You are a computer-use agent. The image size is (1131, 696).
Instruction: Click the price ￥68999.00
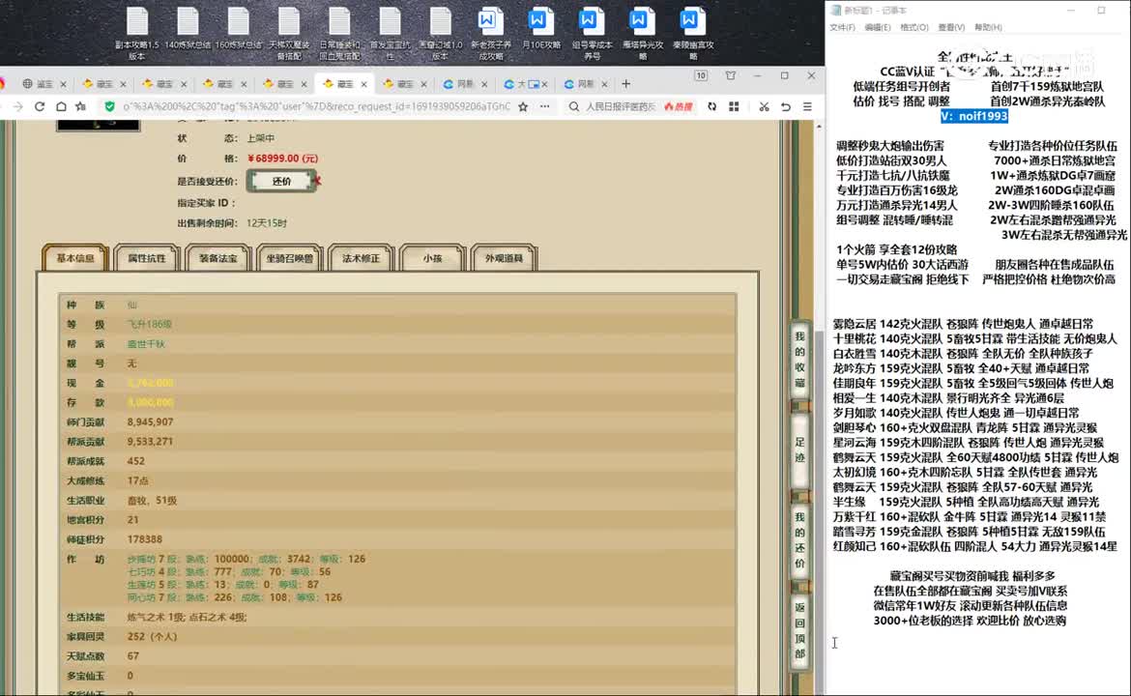tap(282, 159)
